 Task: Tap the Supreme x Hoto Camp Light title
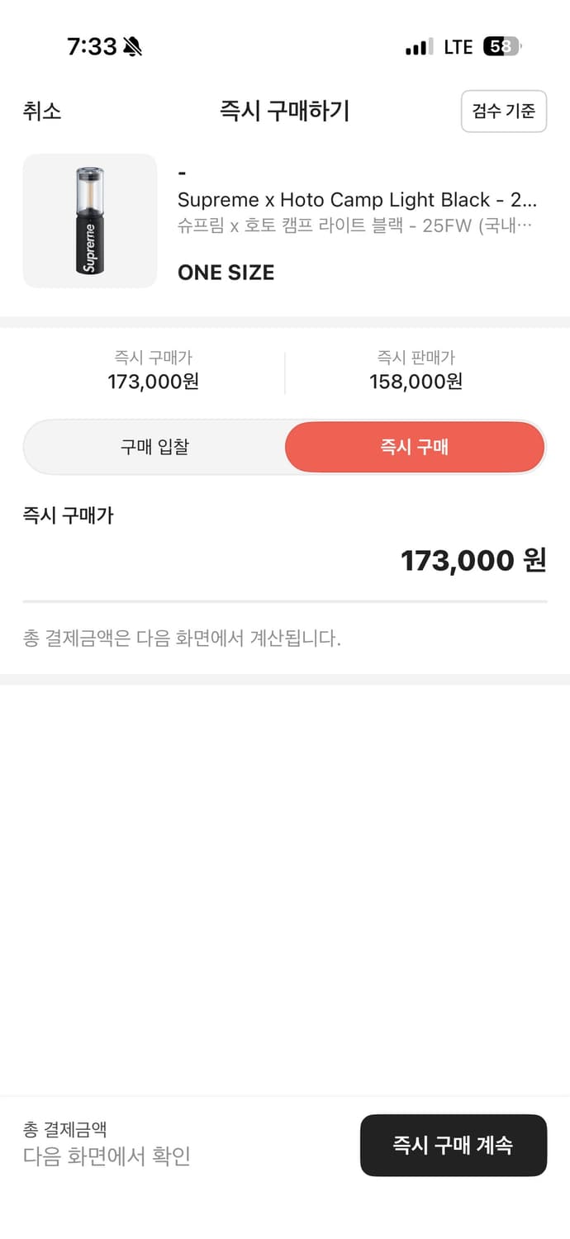[x=357, y=200]
